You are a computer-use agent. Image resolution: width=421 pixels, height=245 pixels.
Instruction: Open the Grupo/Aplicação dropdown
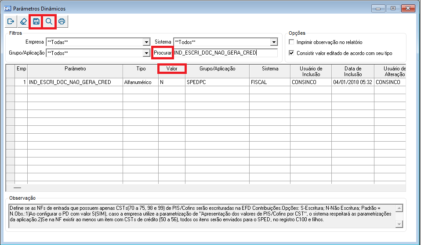pyautogui.click(x=146, y=53)
